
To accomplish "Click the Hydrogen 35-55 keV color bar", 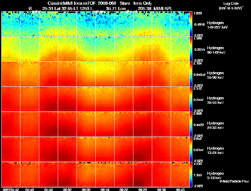I will tap(191, 99).
